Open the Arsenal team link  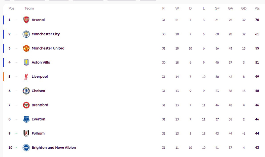(38, 20)
